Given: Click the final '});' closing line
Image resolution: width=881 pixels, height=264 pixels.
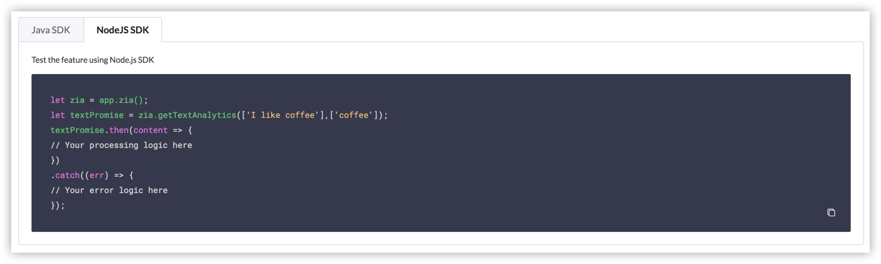Looking at the screenshot, I should [58, 206].
